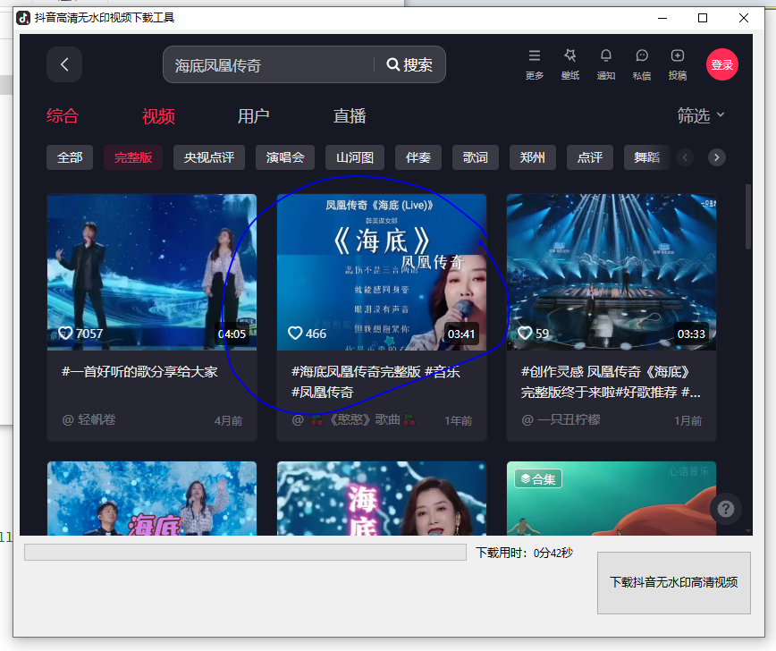The height and width of the screenshot is (651, 776).
Task: Minimize the 抖音 download tool window
Action: pyautogui.click(x=662, y=18)
